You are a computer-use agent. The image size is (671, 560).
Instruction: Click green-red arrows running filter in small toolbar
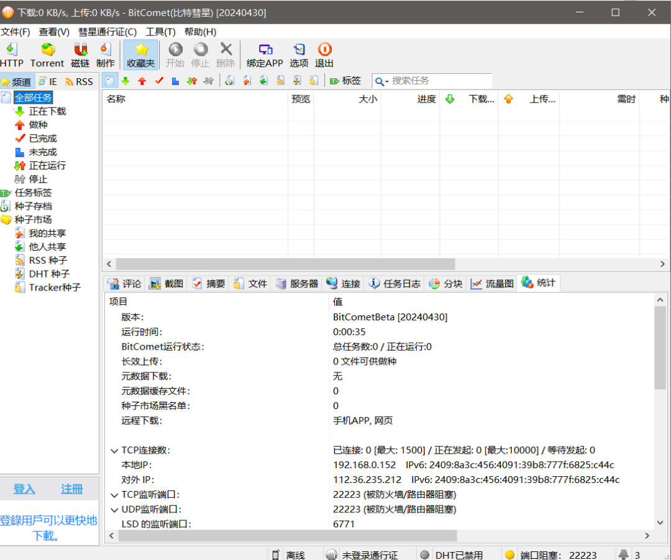(x=192, y=81)
